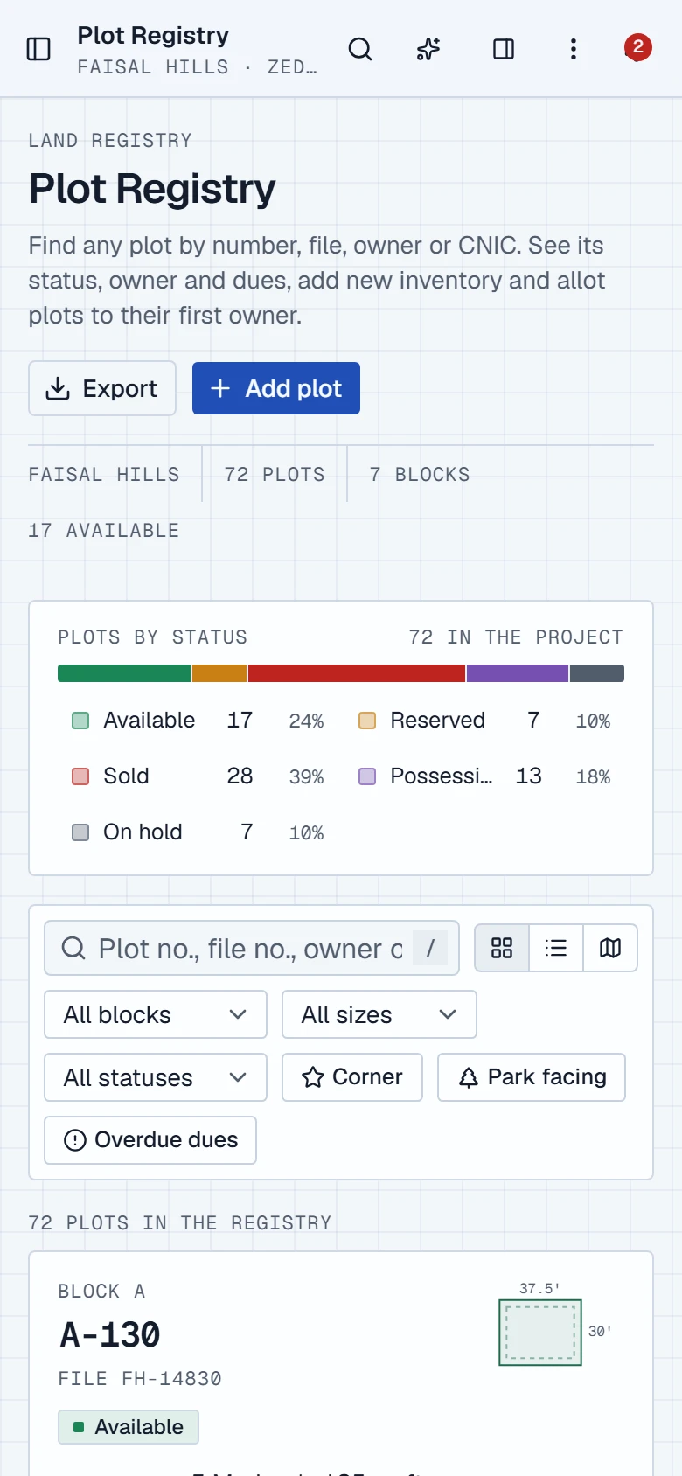Click the FAISAL HILLS project label
The height and width of the screenshot is (1476, 682).
tap(104, 475)
